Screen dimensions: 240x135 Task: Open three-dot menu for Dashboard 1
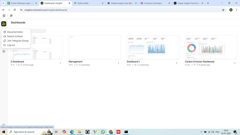[176, 63]
